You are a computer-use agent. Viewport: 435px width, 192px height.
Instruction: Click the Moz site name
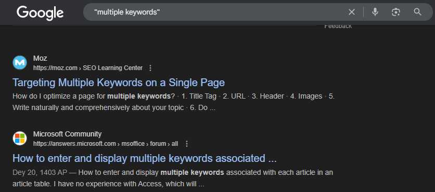click(40, 58)
